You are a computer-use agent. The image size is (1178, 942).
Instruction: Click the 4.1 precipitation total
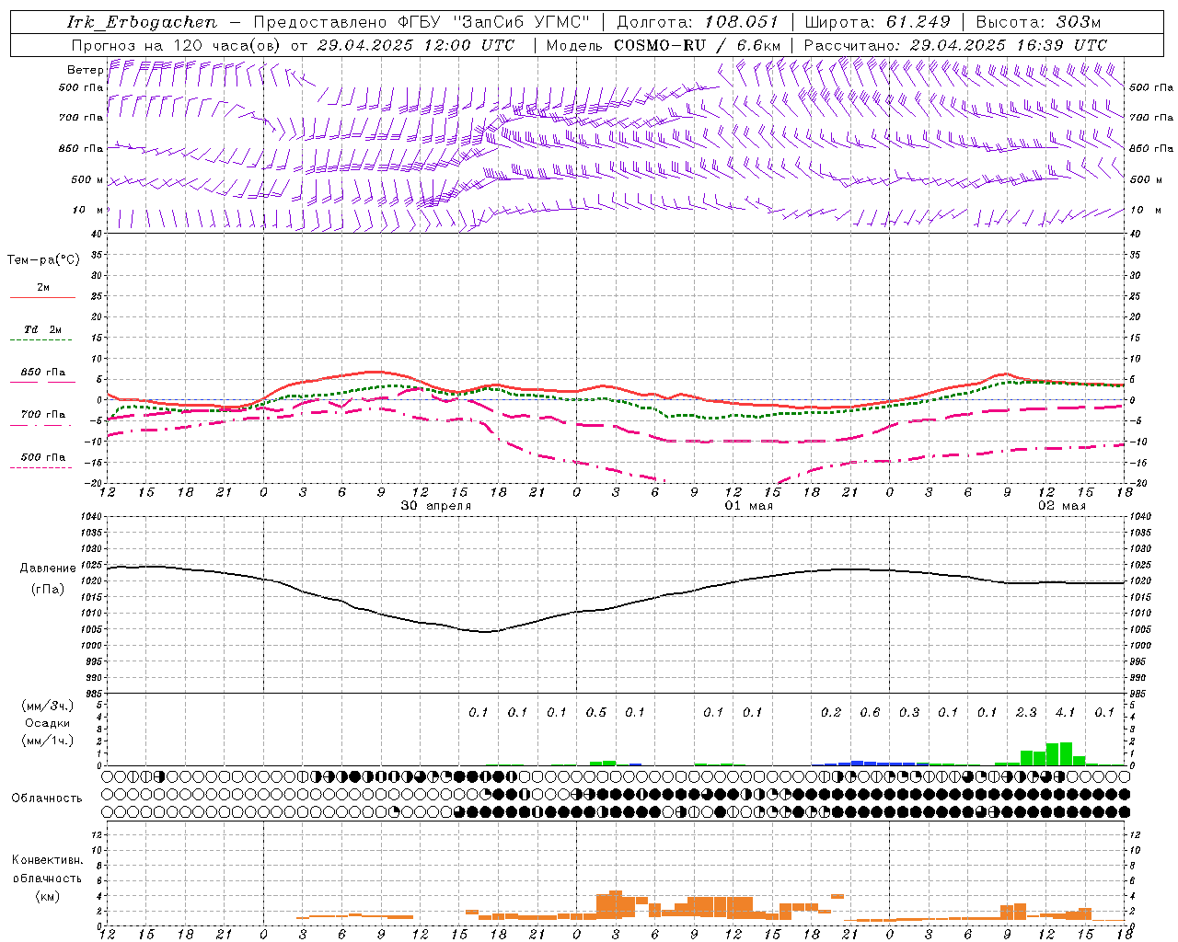point(1065,712)
